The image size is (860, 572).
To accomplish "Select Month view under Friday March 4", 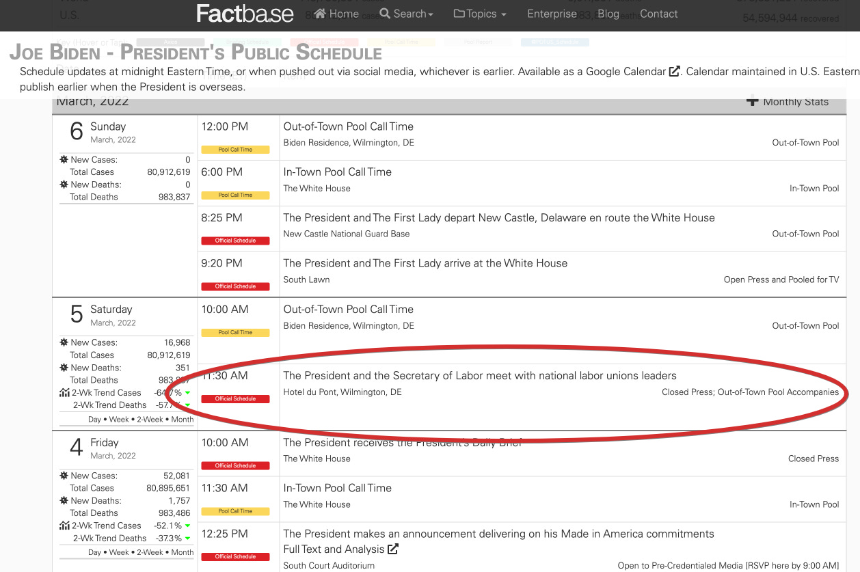I will coord(183,552).
